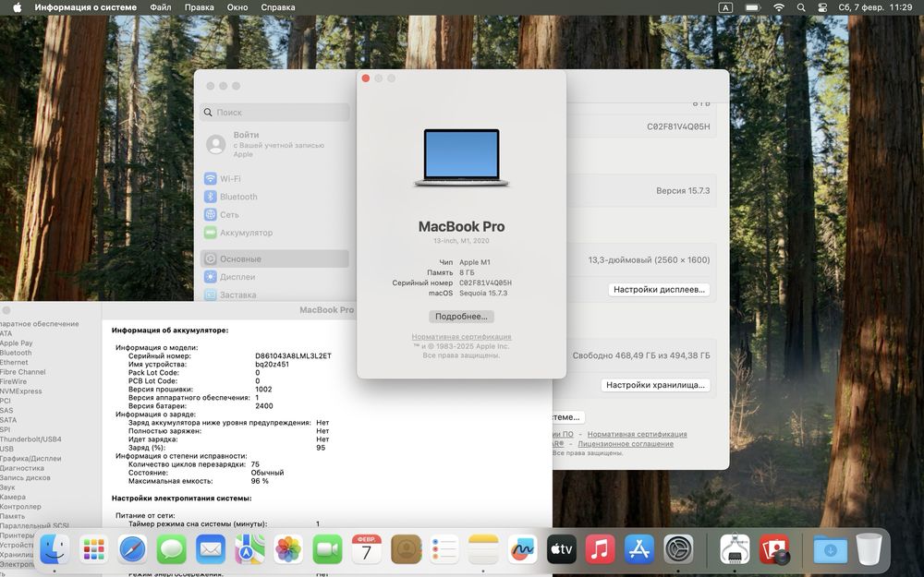Open the Окно menu
Viewport: 924px width, 577px height.
click(237, 7)
